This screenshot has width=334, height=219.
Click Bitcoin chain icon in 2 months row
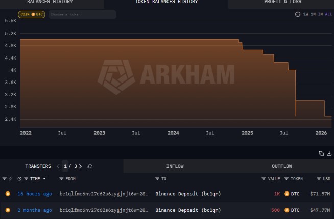pyautogui.click(x=8, y=210)
